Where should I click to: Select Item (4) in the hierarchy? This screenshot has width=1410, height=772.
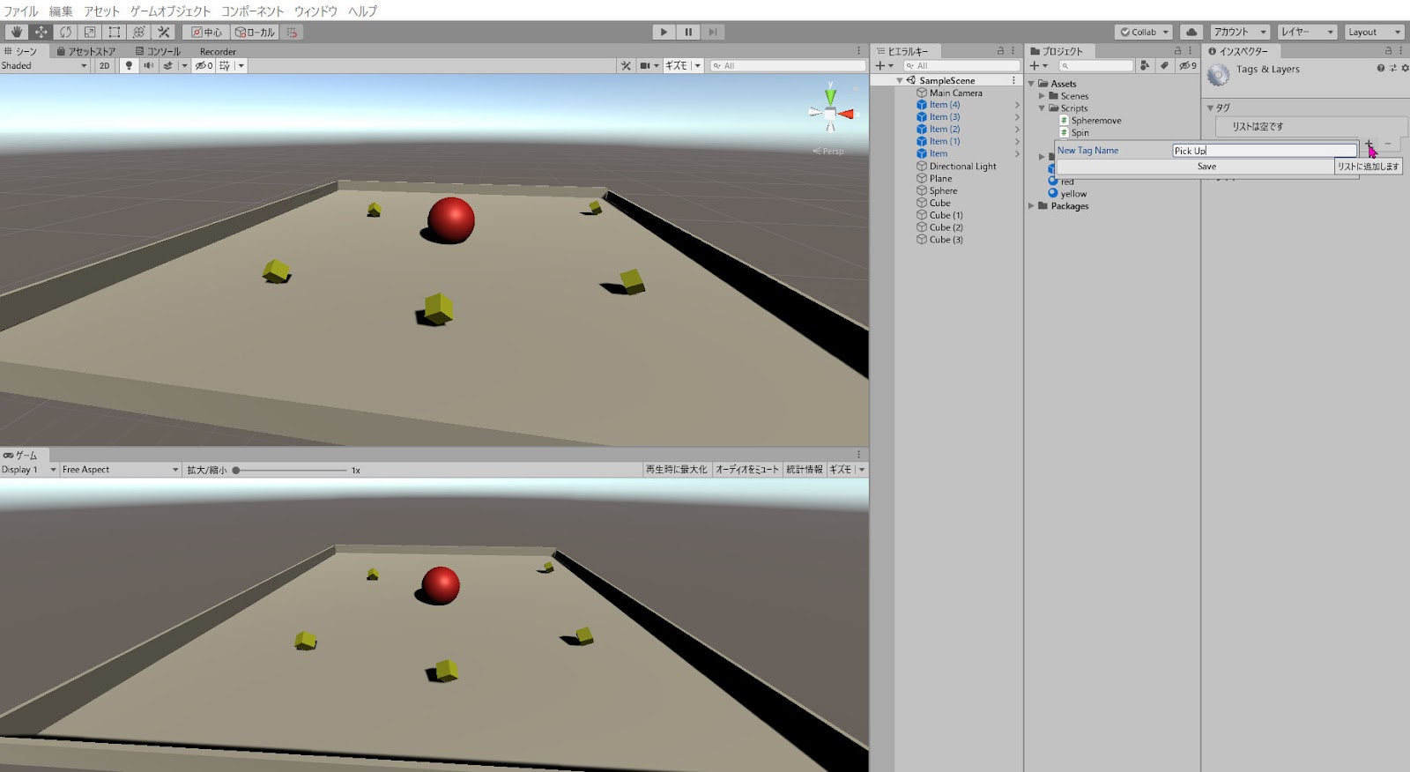944,105
